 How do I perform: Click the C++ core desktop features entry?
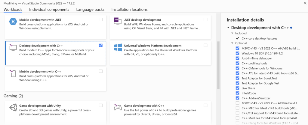click(259, 38)
